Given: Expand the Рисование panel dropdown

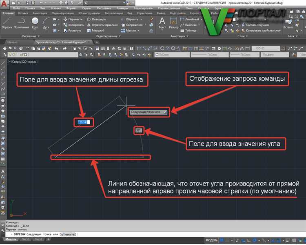Looking at the screenshot, I should 31,36.
